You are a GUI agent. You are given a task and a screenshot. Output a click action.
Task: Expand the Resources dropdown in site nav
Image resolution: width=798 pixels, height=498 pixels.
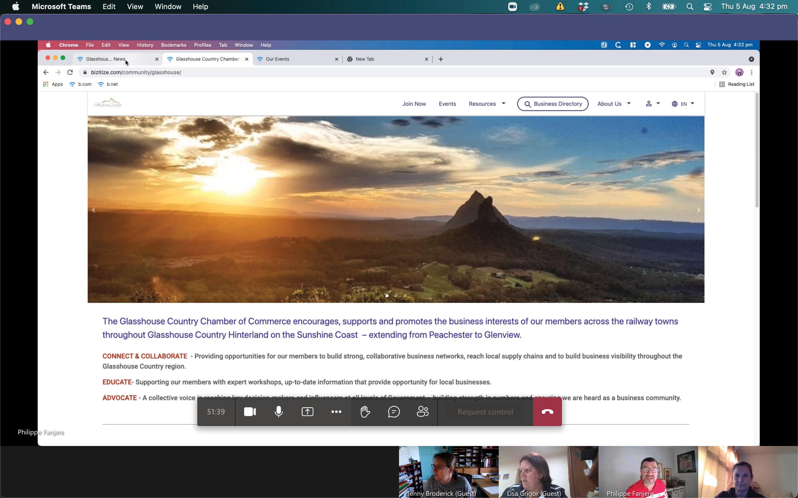(x=487, y=104)
